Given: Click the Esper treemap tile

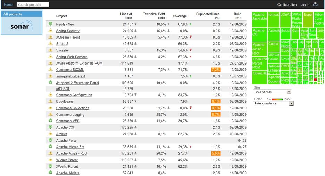Looking at the screenshot, I should [308, 20].
